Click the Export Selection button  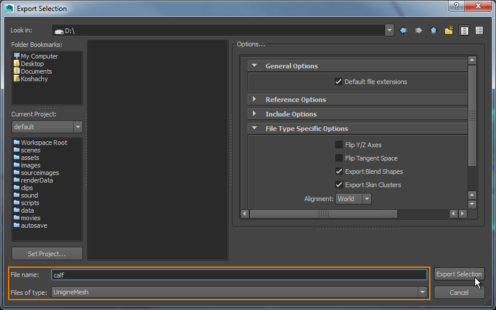pyautogui.click(x=459, y=274)
